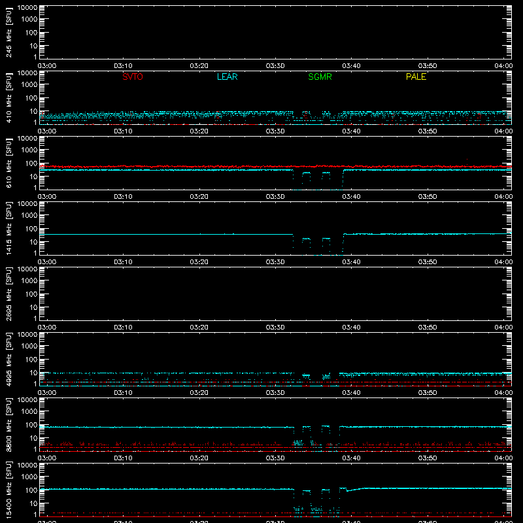Select the 410 MHz [SFU] axis title

point(8,98)
